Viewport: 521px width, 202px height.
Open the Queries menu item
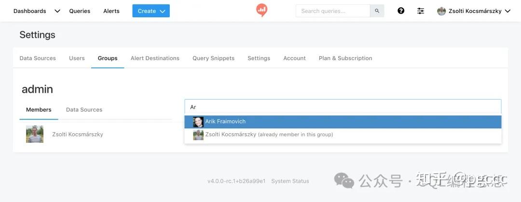(x=80, y=11)
